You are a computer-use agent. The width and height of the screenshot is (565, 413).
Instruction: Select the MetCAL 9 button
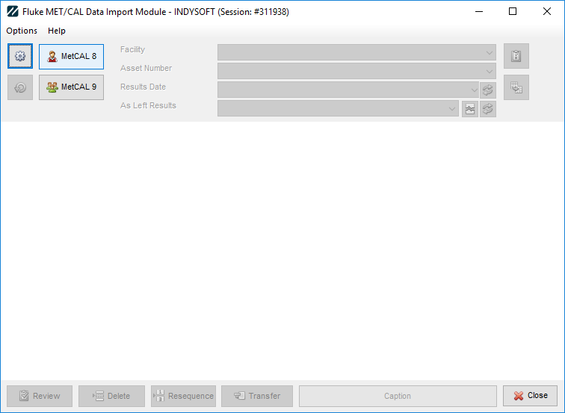pos(72,87)
